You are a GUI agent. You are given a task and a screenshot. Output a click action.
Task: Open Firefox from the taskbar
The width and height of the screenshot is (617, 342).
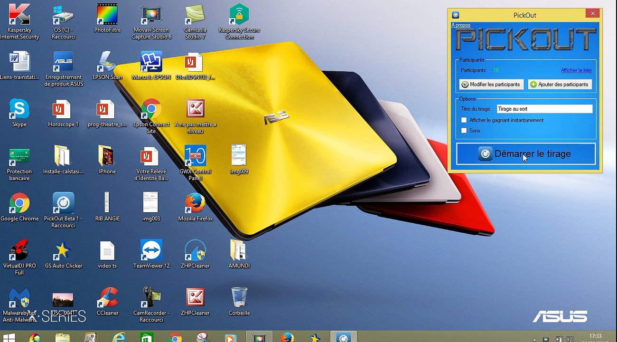click(287, 338)
